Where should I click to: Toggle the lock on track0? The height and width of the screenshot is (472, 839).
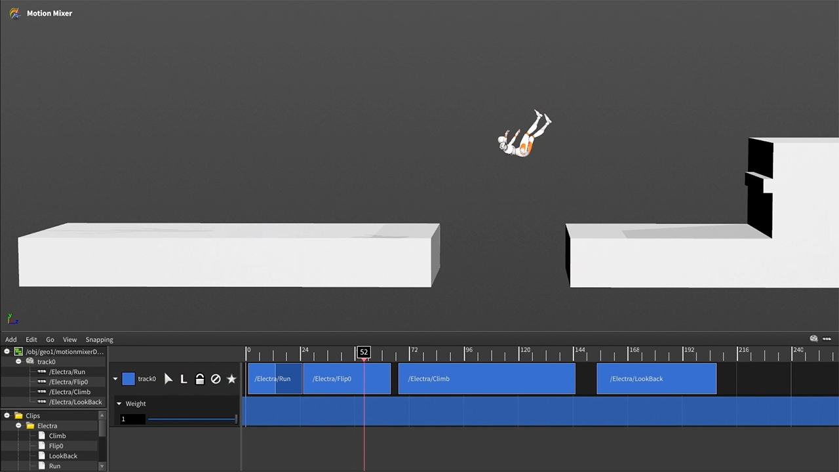pyautogui.click(x=200, y=379)
